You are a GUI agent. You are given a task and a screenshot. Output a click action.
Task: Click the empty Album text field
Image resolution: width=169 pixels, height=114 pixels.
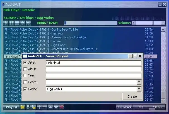(94, 69)
